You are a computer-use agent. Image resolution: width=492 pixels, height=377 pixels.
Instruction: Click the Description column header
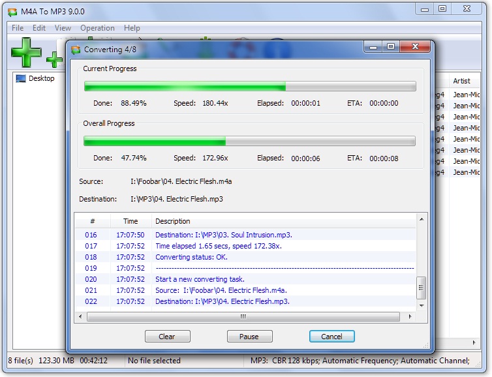click(284, 221)
